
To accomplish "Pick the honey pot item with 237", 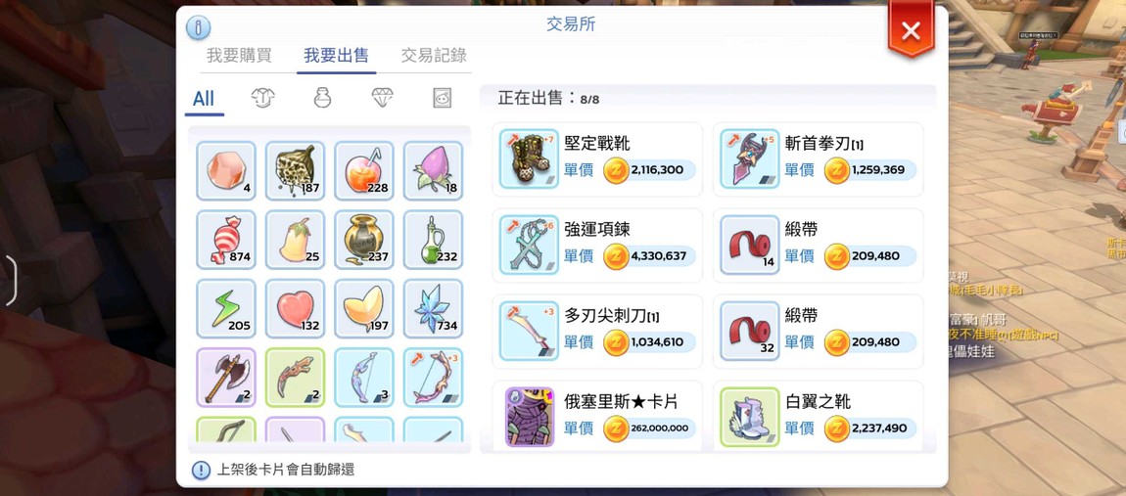I will 364,240.
